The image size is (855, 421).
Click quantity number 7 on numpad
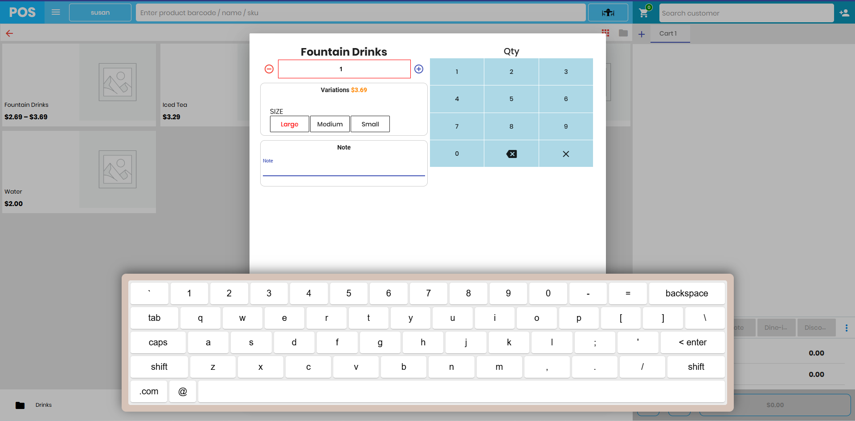[x=457, y=126]
